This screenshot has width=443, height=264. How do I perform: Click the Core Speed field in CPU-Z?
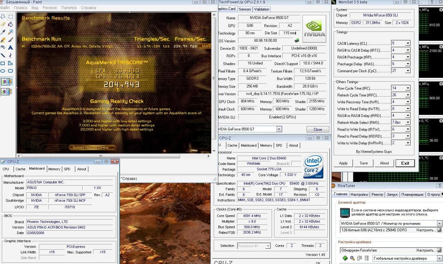tap(253, 216)
